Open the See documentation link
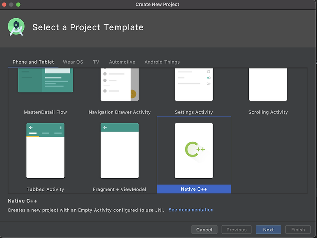 click(191, 210)
